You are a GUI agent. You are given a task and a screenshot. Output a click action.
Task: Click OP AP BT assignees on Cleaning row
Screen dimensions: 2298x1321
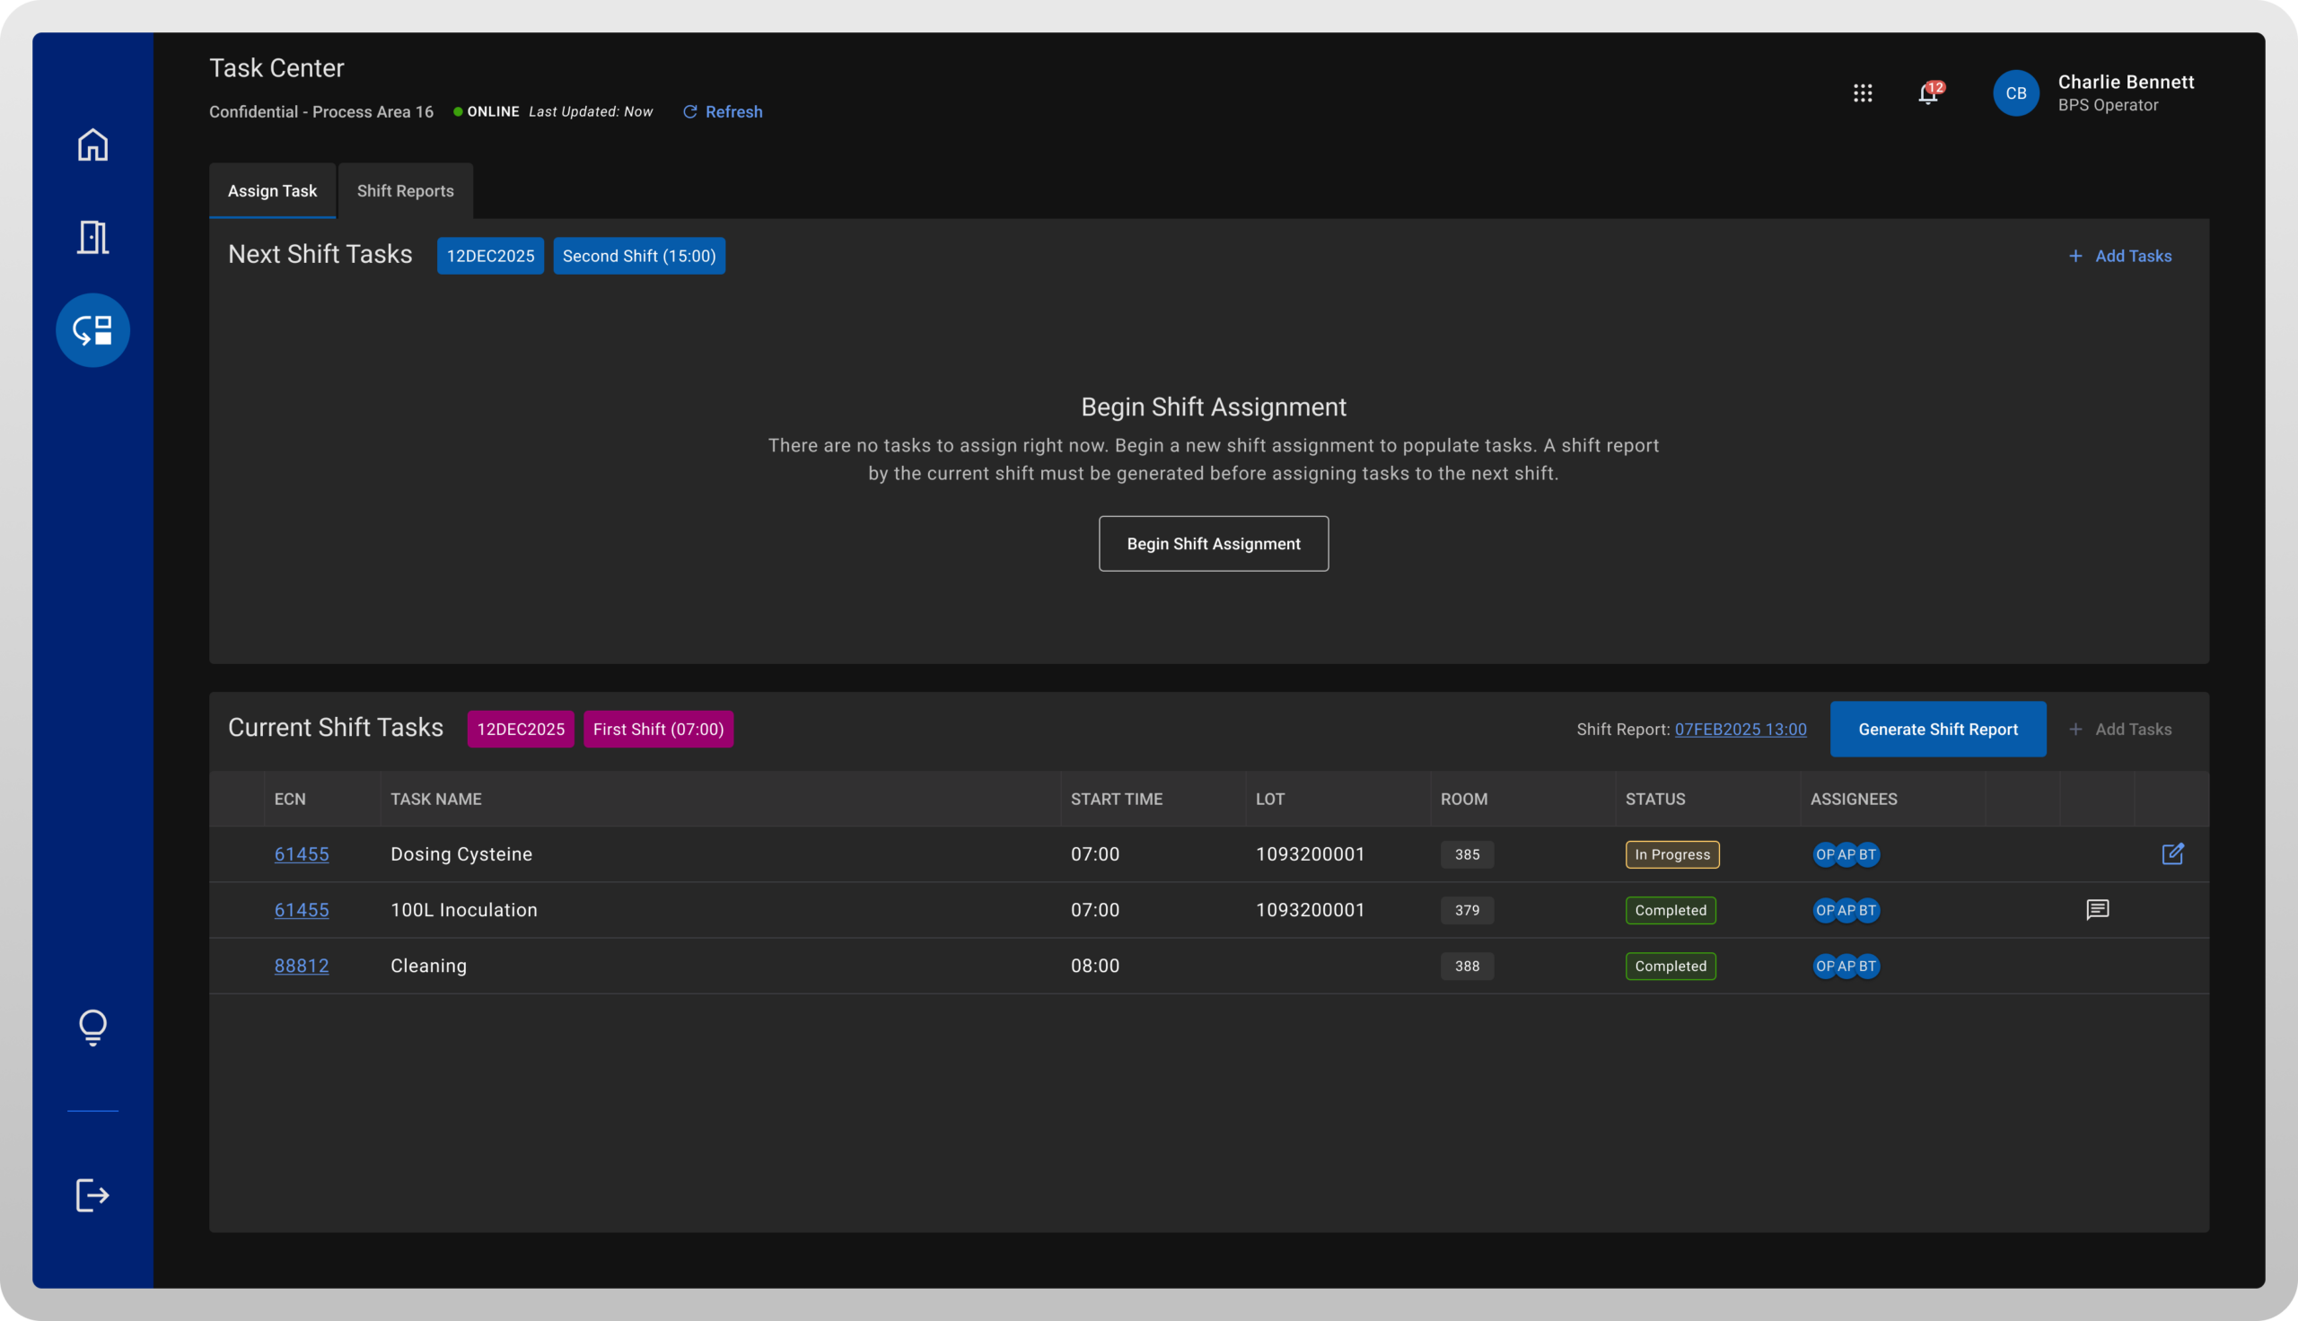(1846, 967)
